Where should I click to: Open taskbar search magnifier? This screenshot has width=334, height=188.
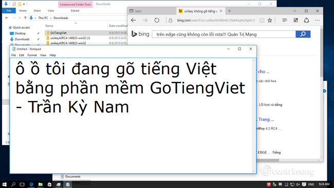click(x=13, y=184)
